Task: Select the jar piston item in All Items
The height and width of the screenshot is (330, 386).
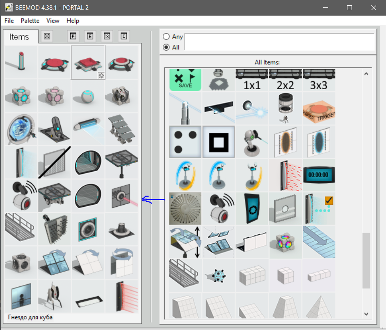Action: pos(286,108)
